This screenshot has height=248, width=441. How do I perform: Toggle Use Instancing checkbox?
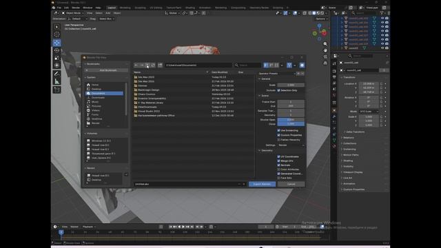(278, 130)
